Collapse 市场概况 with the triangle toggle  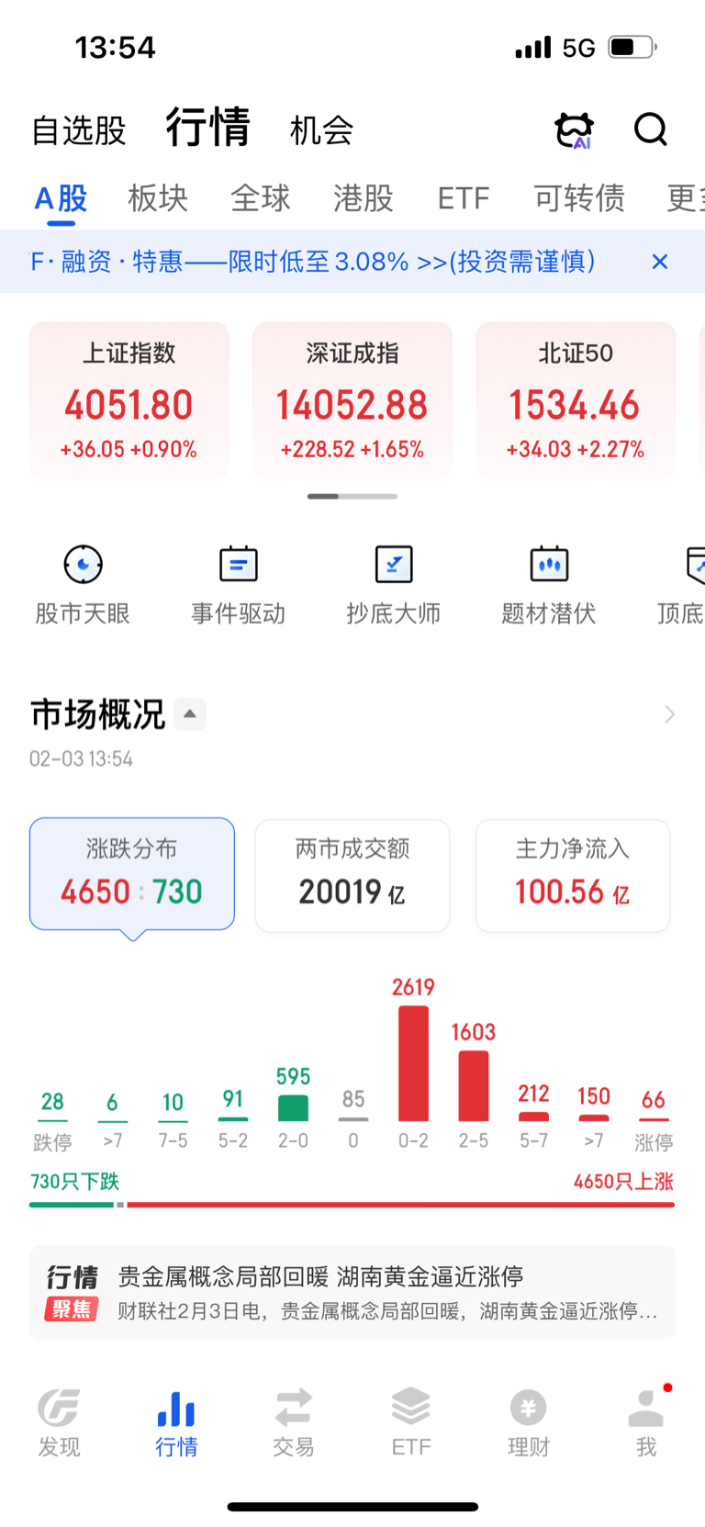point(190,713)
